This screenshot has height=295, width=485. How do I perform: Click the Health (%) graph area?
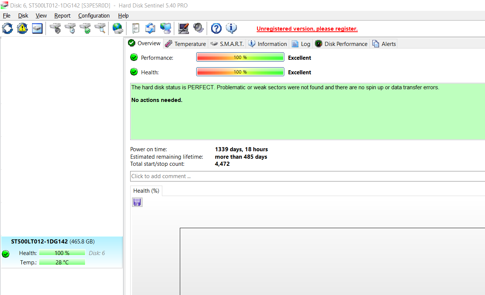[x=332, y=261]
